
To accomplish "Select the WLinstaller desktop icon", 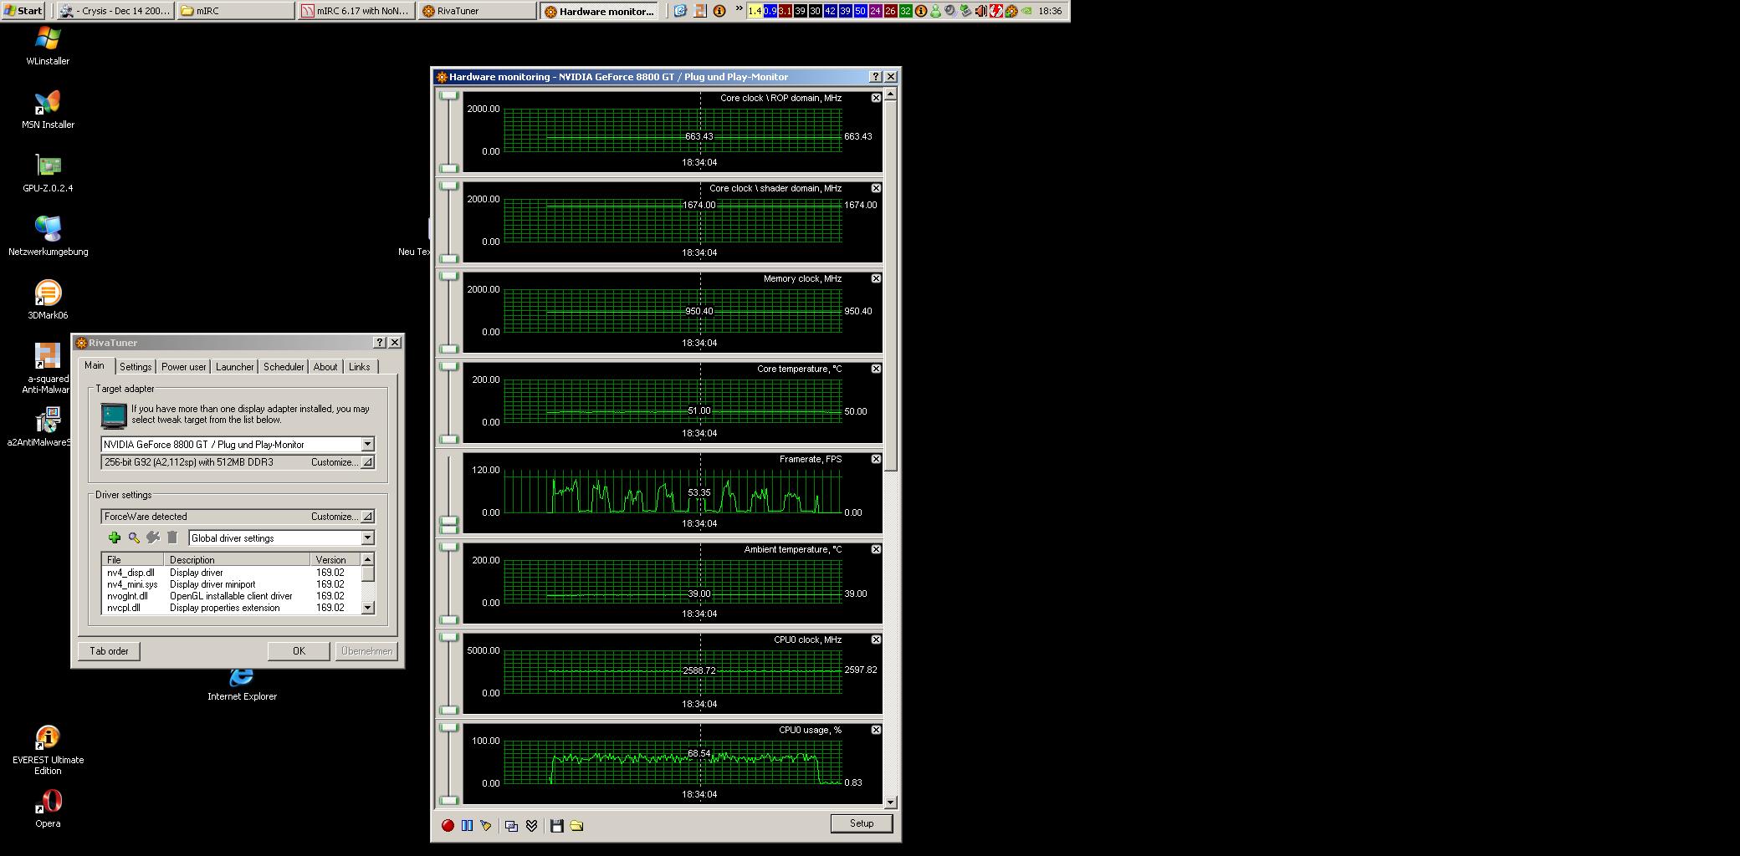I will pyautogui.click(x=48, y=45).
